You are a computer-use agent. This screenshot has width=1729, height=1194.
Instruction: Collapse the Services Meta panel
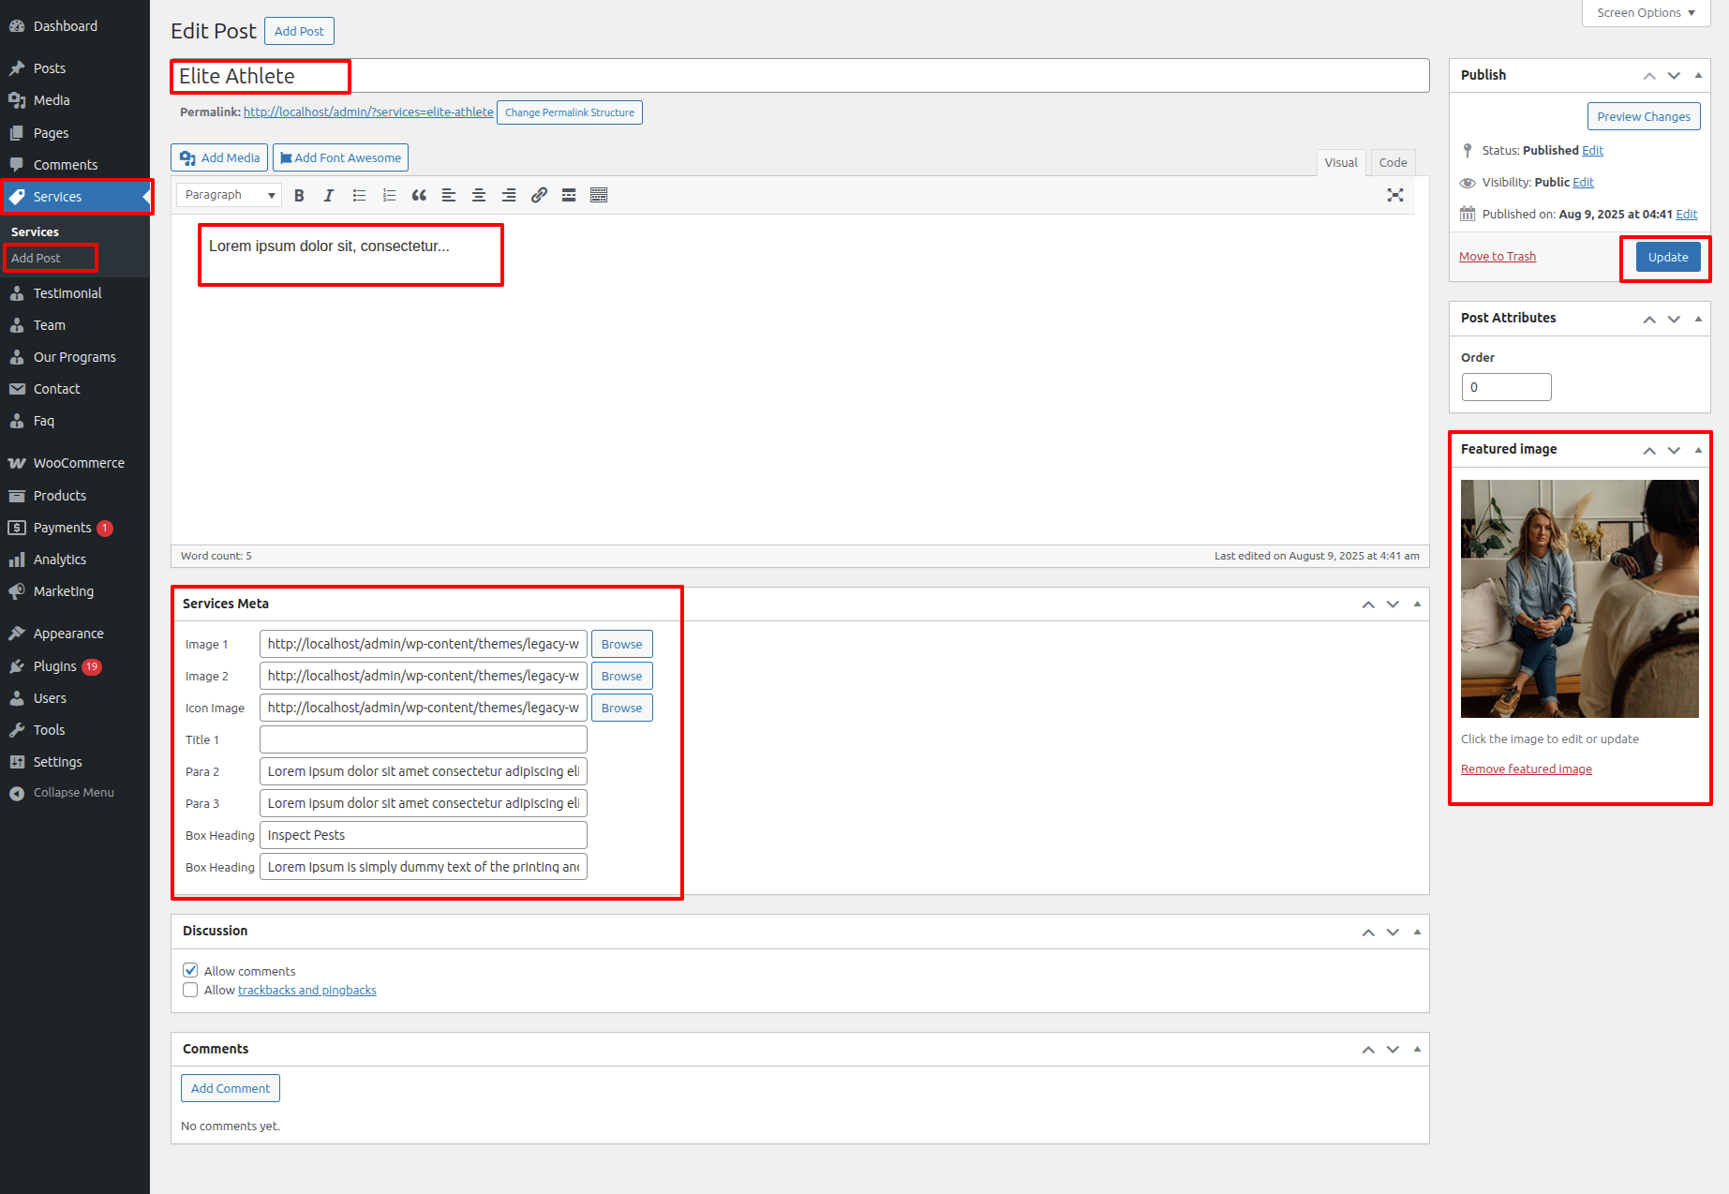1417,604
